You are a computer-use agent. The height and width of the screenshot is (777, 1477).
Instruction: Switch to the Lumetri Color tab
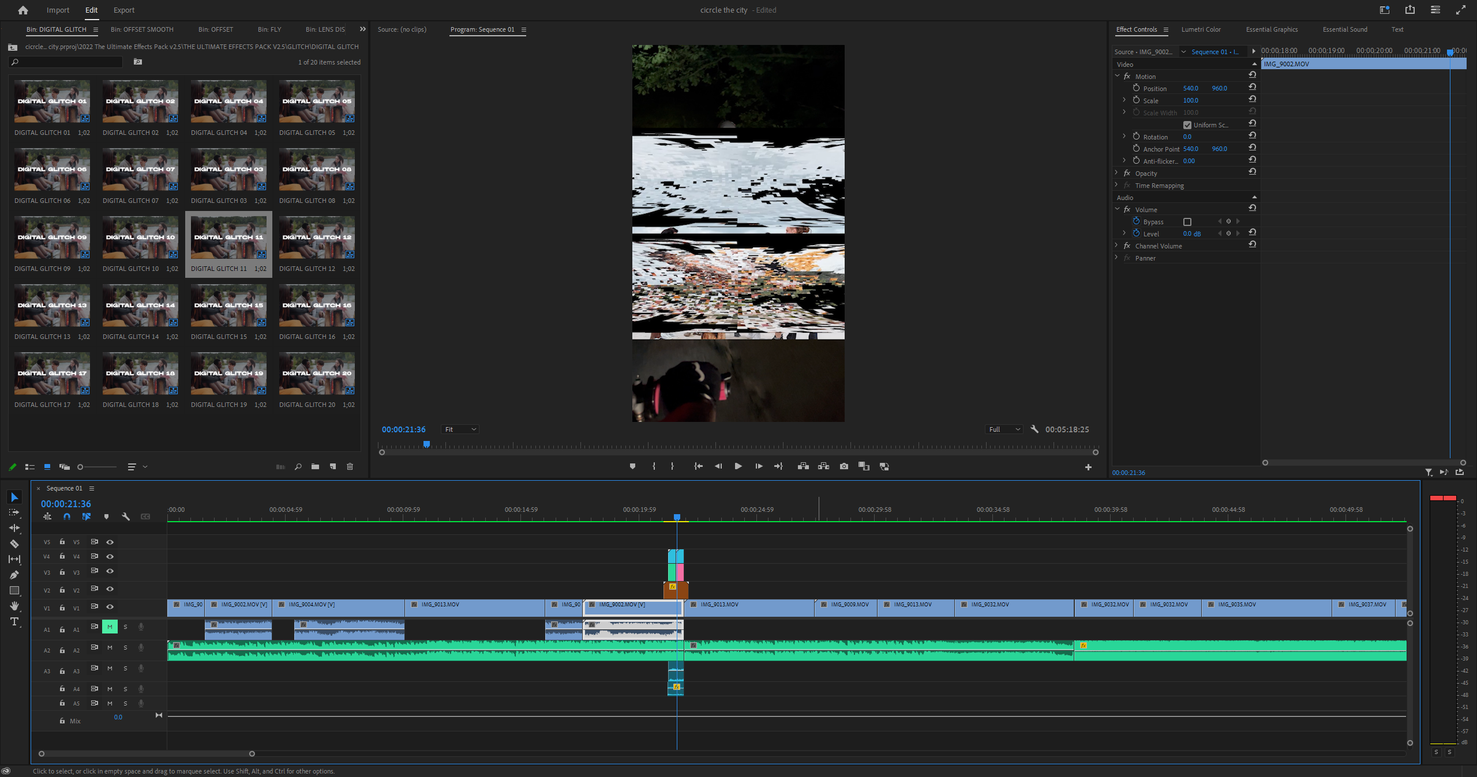pyautogui.click(x=1201, y=29)
